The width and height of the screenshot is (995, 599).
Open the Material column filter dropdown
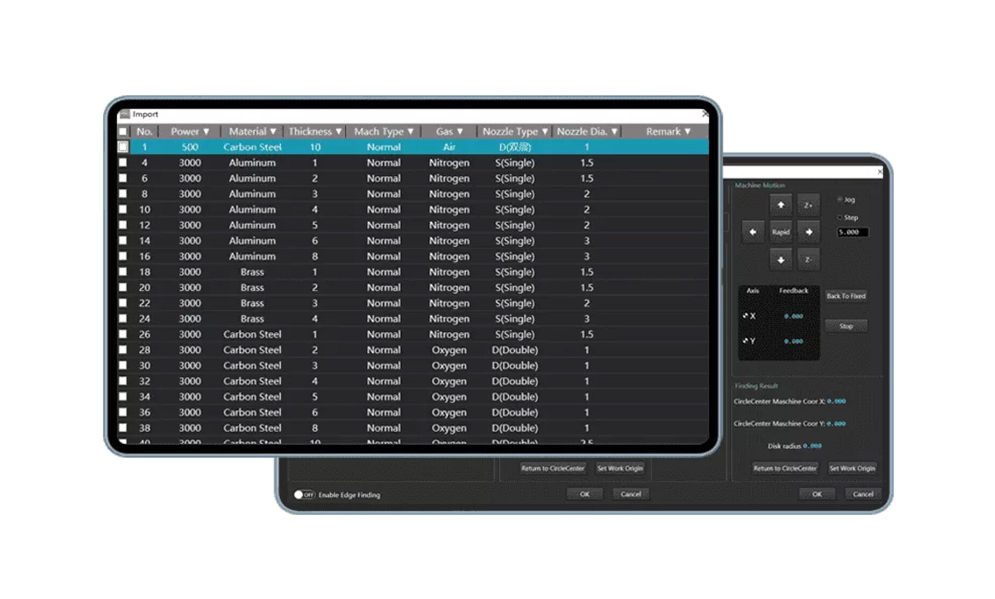point(273,132)
